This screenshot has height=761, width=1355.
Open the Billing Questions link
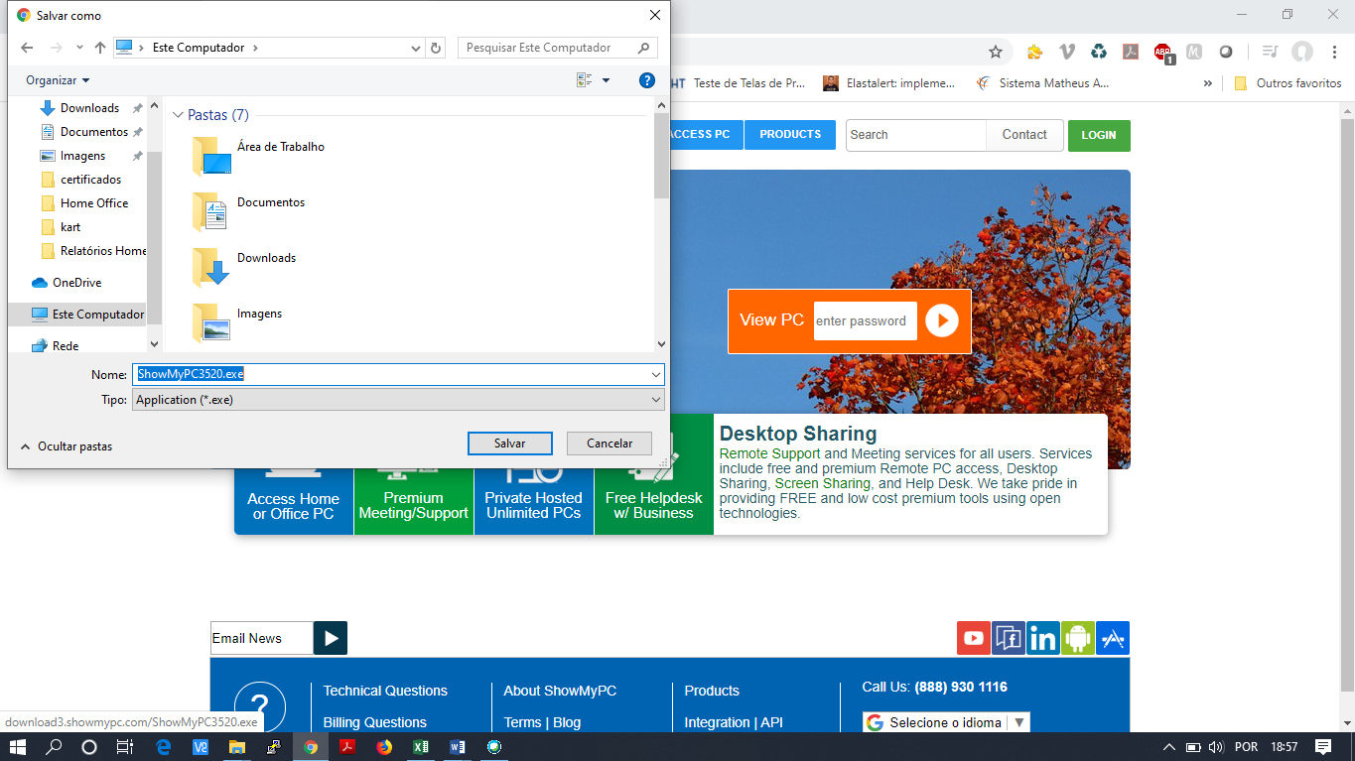pyautogui.click(x=374, y=722)
